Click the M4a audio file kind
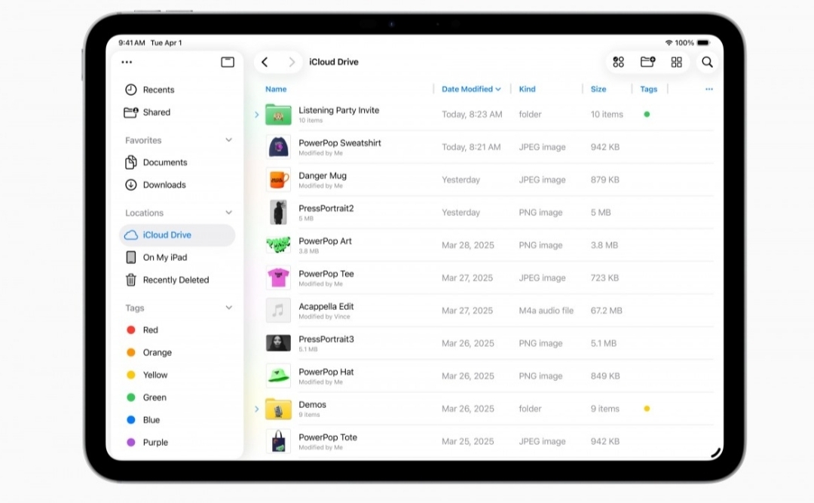814x503 pixels. [x=546, y=311]
